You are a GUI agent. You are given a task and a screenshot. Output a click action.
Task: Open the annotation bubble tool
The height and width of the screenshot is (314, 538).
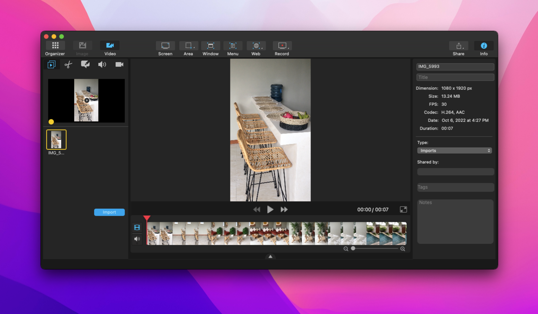click(85, 64)
